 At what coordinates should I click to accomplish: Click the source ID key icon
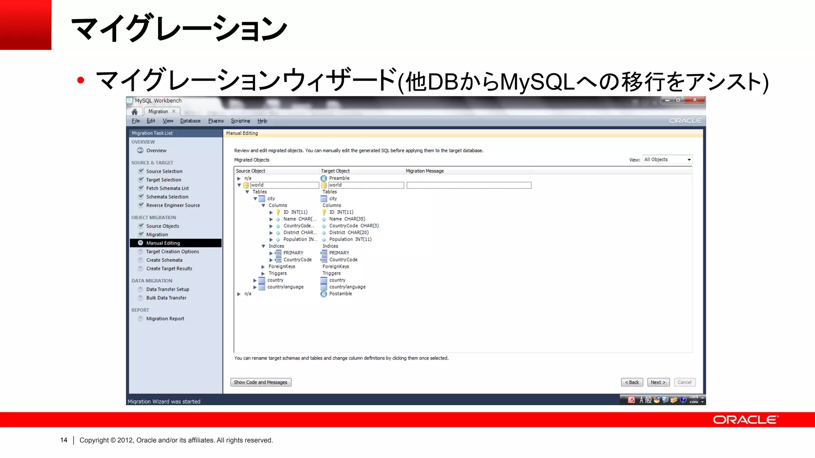(x=278, y=212)
